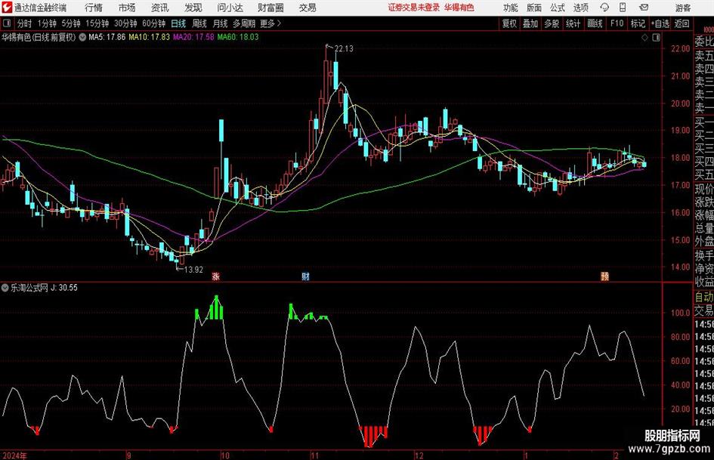
Task: Click the red 涨 event marker
Action: 216,276
